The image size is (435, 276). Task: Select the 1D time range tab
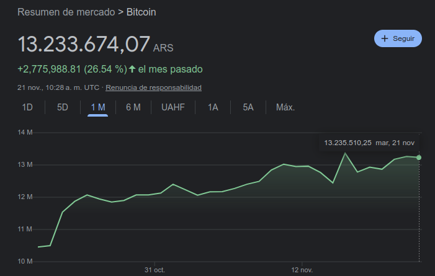pos(27,107)
